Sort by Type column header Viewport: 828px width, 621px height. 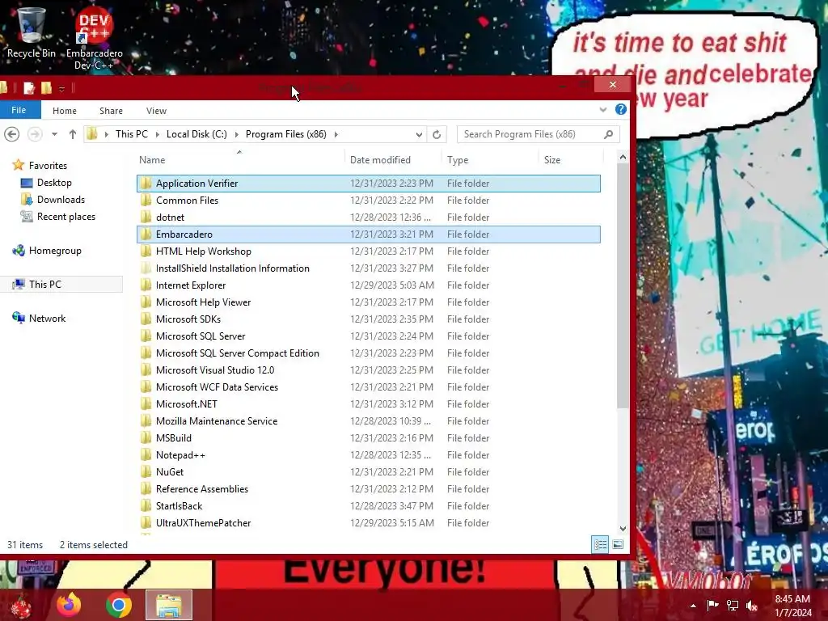[x=491, y=159]
